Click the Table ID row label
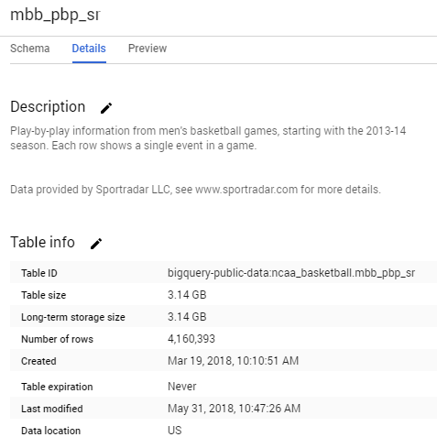Image resolution: width=437 pixels, height=448 pixels. tap(39, 273)
